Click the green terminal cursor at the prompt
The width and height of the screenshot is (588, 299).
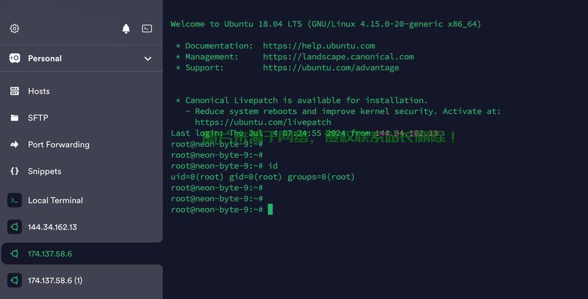pos(270,209)
